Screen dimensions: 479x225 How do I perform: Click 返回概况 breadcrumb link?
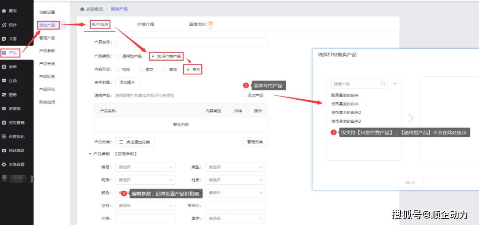pos(94,9)
